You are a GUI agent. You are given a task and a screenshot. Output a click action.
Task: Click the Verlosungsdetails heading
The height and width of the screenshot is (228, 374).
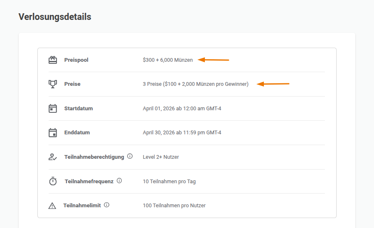click(55, 17)
